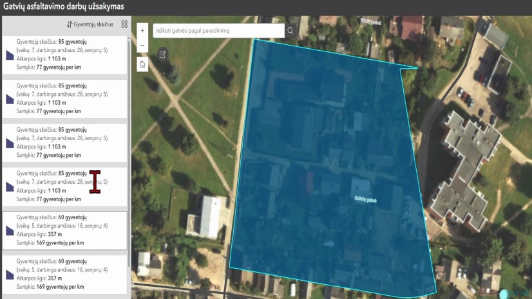Select the last 60 gyventojų entry at bottom
This screenshot has width=532, height=299.
coord(64,274)
